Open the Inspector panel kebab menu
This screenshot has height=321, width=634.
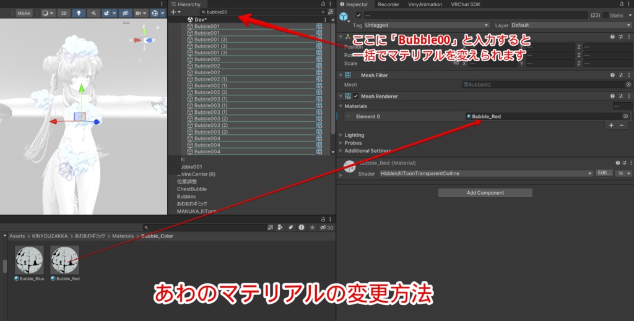(x=629, y=4)
